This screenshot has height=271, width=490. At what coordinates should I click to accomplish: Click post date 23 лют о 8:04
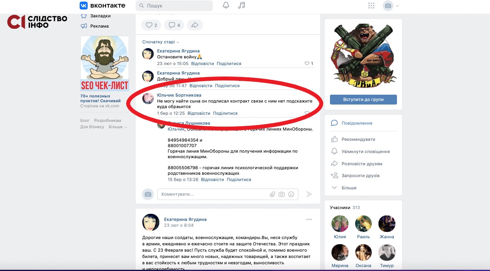tap(179, 225)
